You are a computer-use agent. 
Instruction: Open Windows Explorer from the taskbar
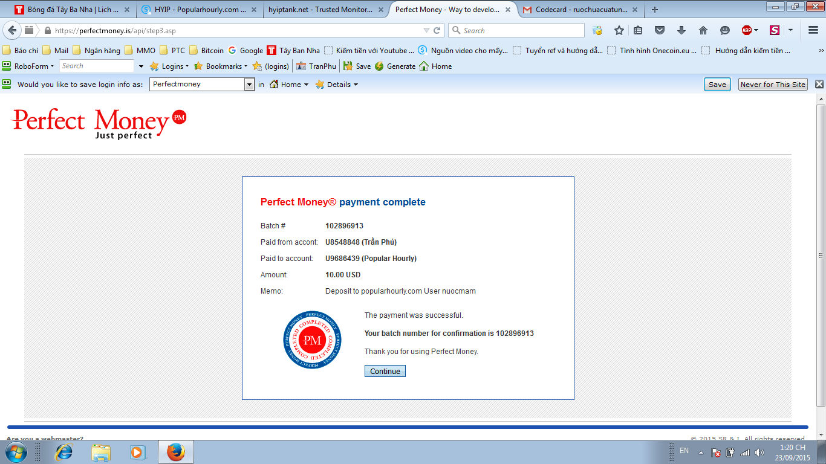tap(100, 451)
